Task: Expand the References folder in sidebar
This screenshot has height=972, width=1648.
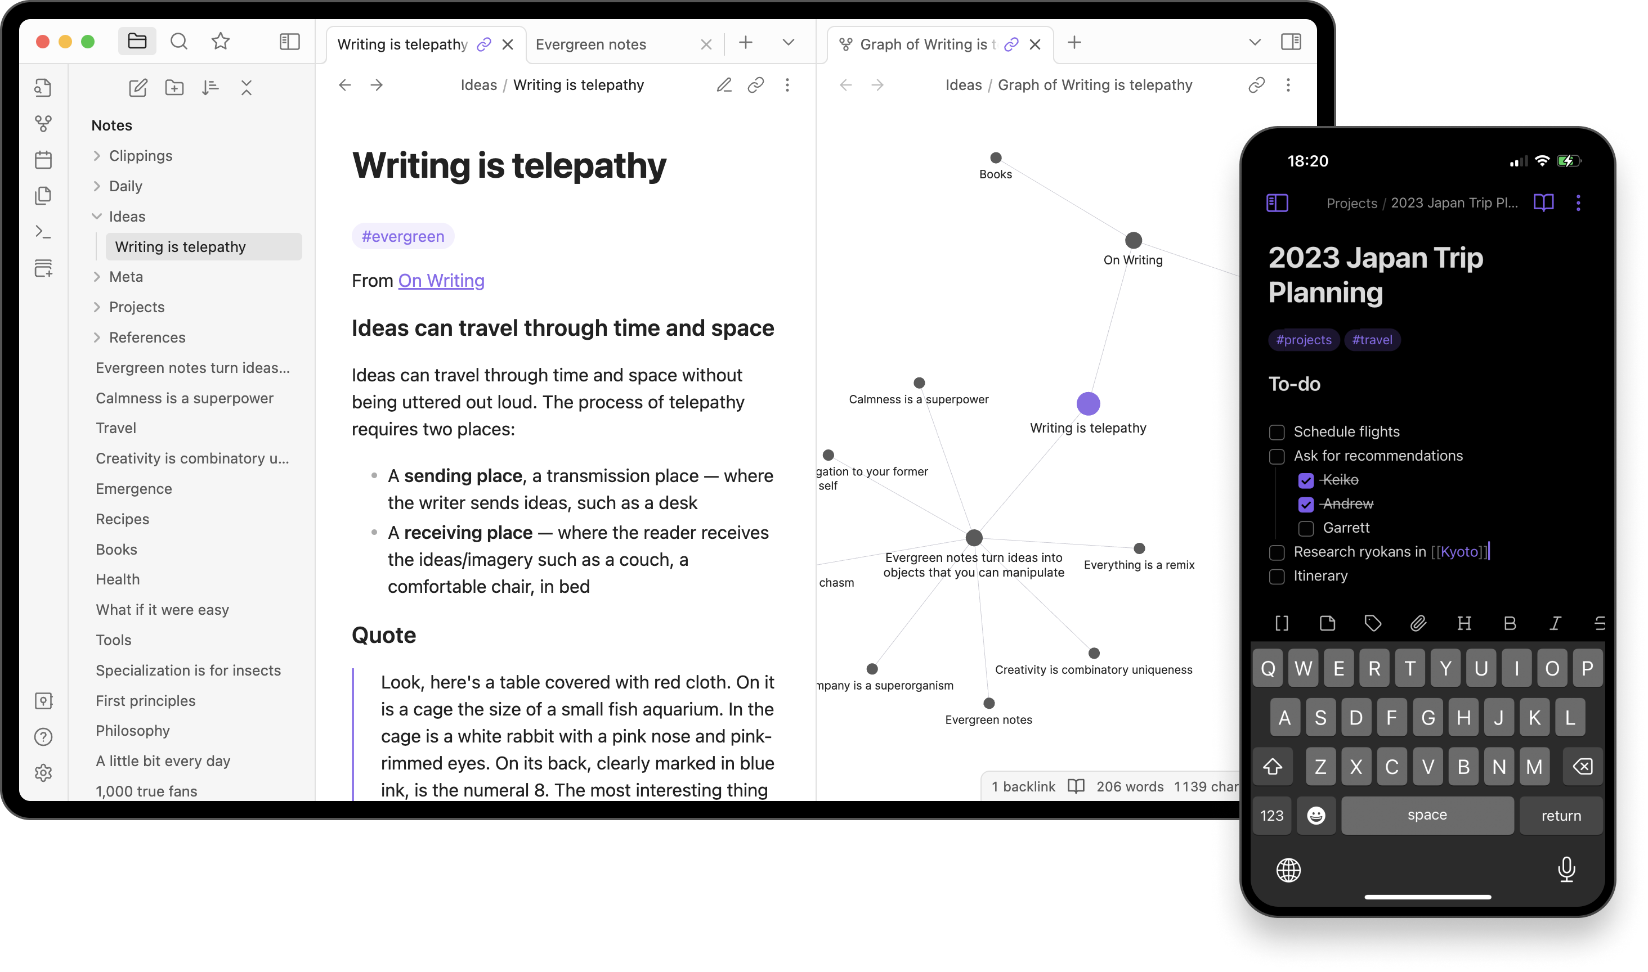Action: (96, 337)
